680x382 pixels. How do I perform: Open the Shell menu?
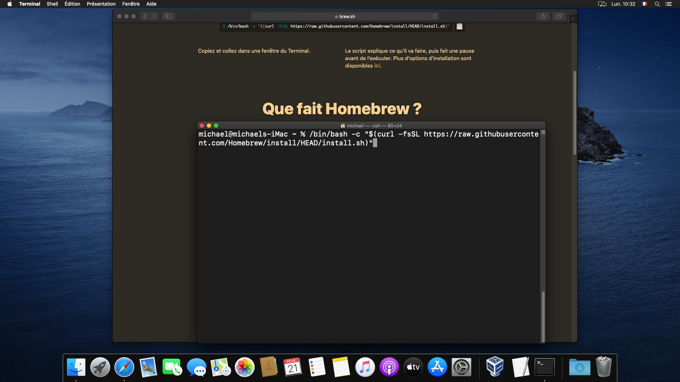(x=52, y=4)
